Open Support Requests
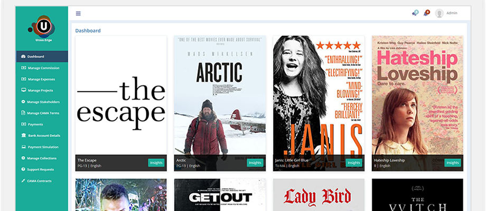 click(x=42, y=169)
